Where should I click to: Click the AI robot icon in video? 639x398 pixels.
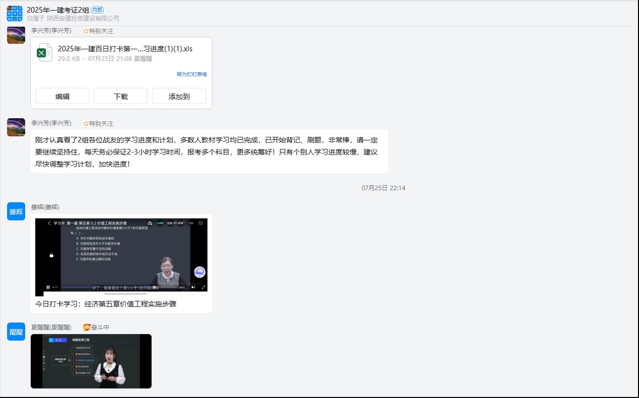tap(199, 272)
